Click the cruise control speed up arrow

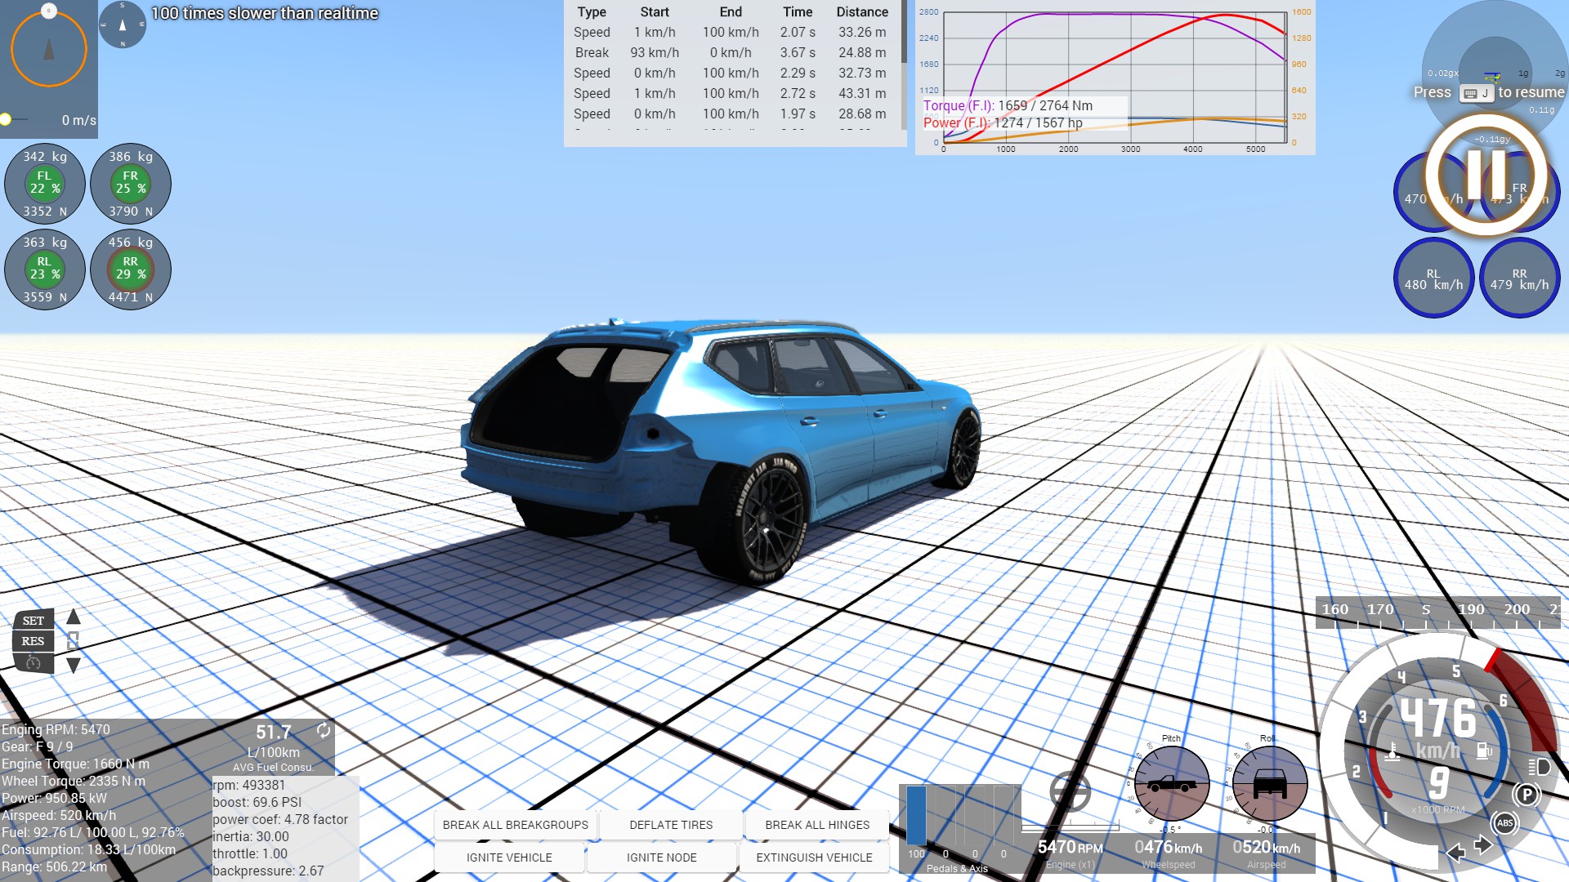[x=74, y=617]
